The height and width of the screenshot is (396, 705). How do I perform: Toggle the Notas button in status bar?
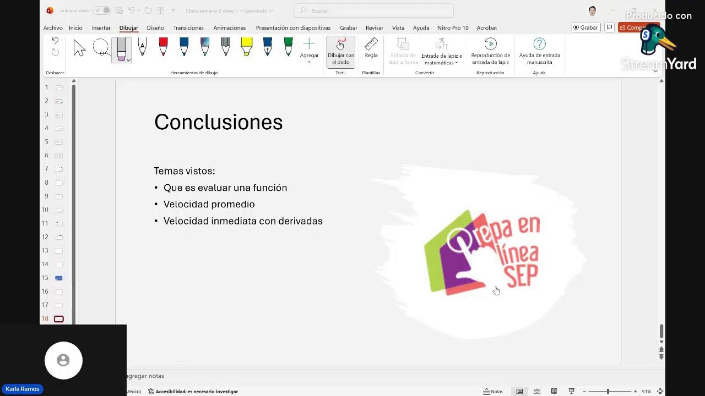pyautogui.click(x=493, y=392)
